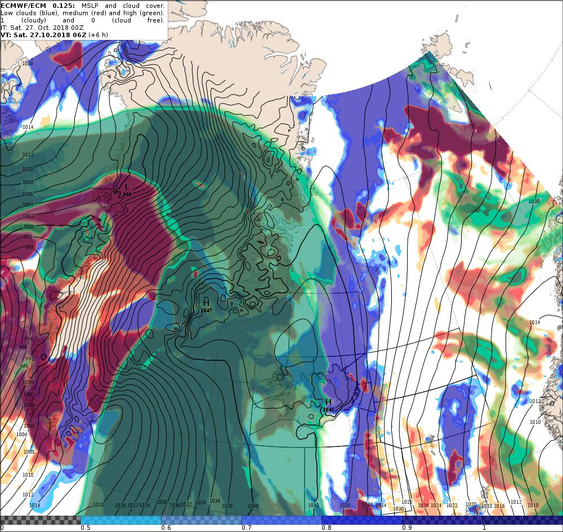The height and width of the screenshot is (532, 563).
Task: Click the '1047' high pressure value
Action: (206, 311)
